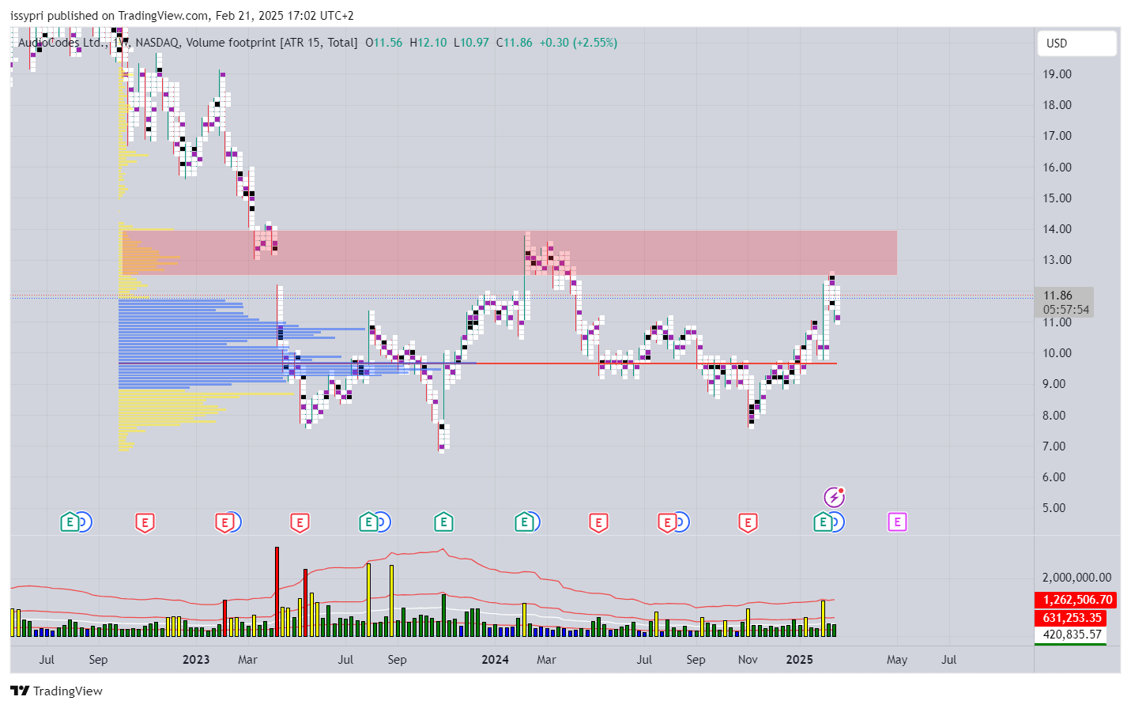Click the close value C11.86
The width and height of the screenshot is (1131, 708).
click(515, 43)
